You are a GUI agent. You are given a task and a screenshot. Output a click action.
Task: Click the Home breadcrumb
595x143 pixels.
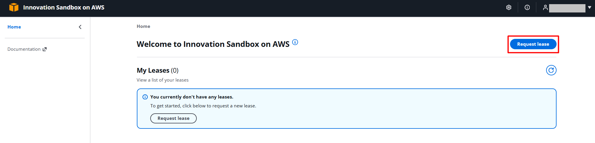[143, 26]
